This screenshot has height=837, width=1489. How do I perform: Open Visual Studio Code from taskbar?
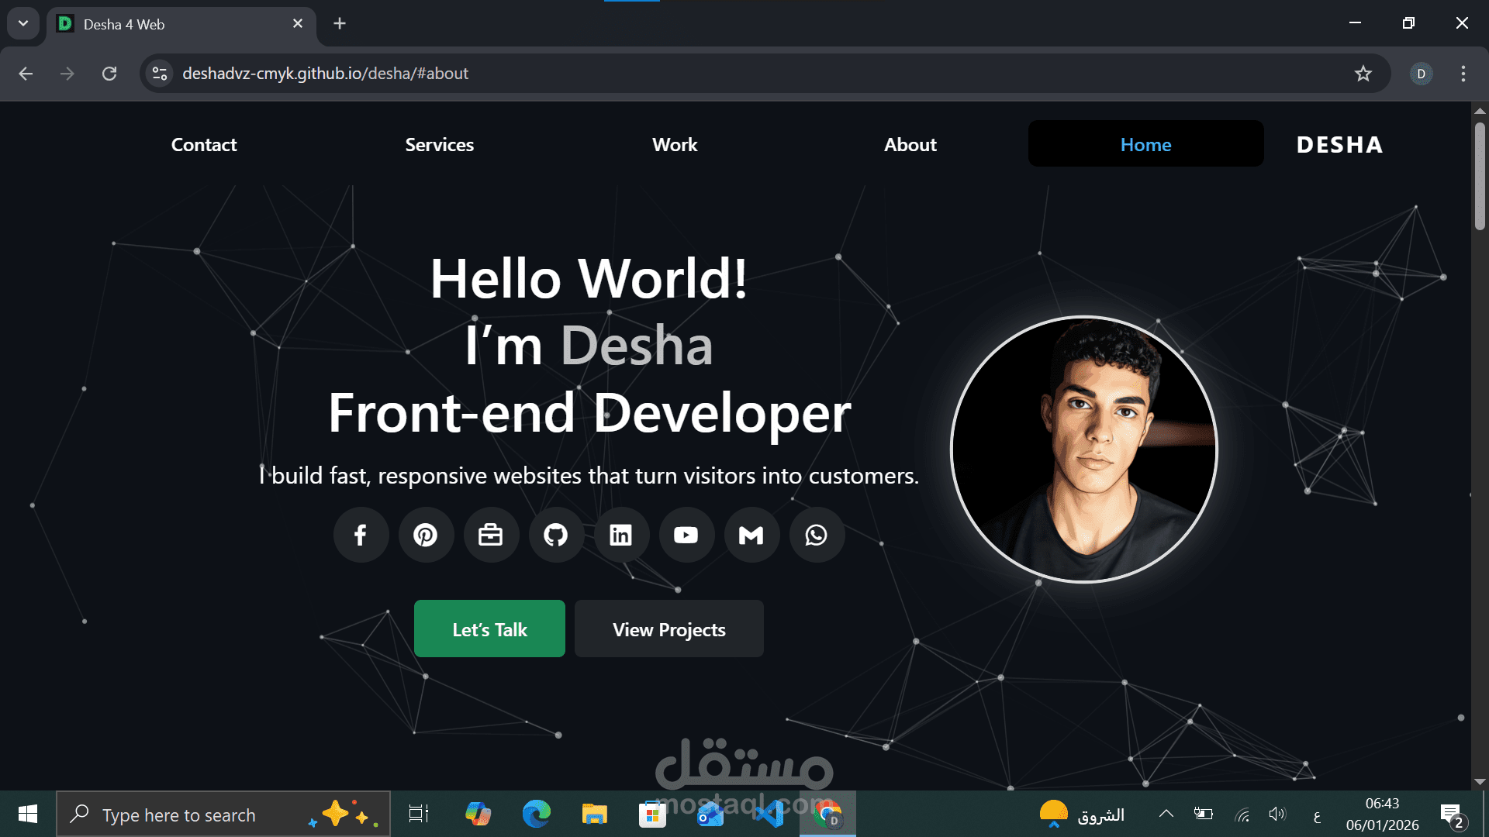tap(769, 815)
